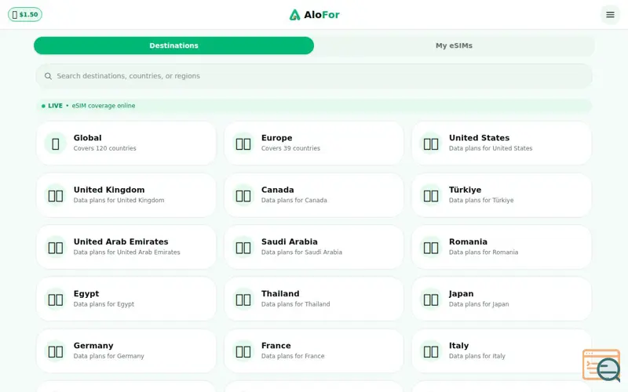Open the United Kingdom card
The width and height of the screenshot is (628, 392).
pos(126,195)
